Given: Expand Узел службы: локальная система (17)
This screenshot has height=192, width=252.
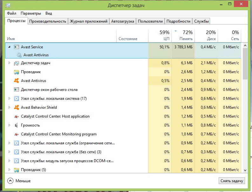Looking at the screenshot, I should pyautogui.click(x=9, y=99).
